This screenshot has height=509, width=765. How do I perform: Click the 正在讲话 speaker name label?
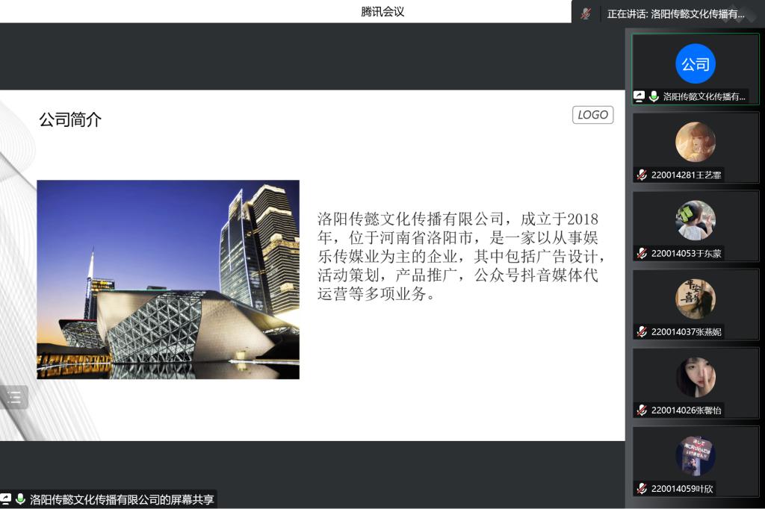(x=675, y=13)
